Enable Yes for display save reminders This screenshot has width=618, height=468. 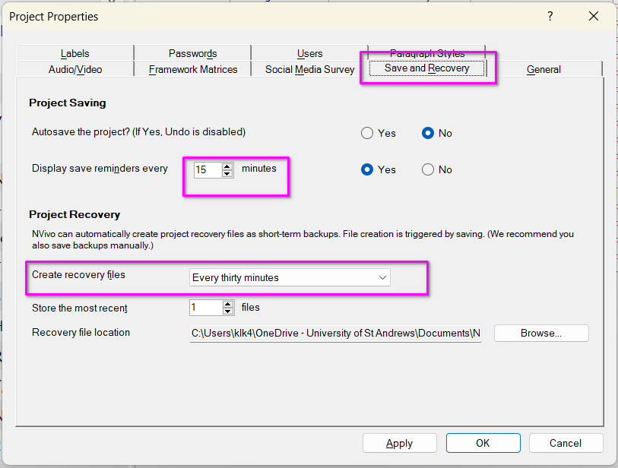[x=368, y=169]
